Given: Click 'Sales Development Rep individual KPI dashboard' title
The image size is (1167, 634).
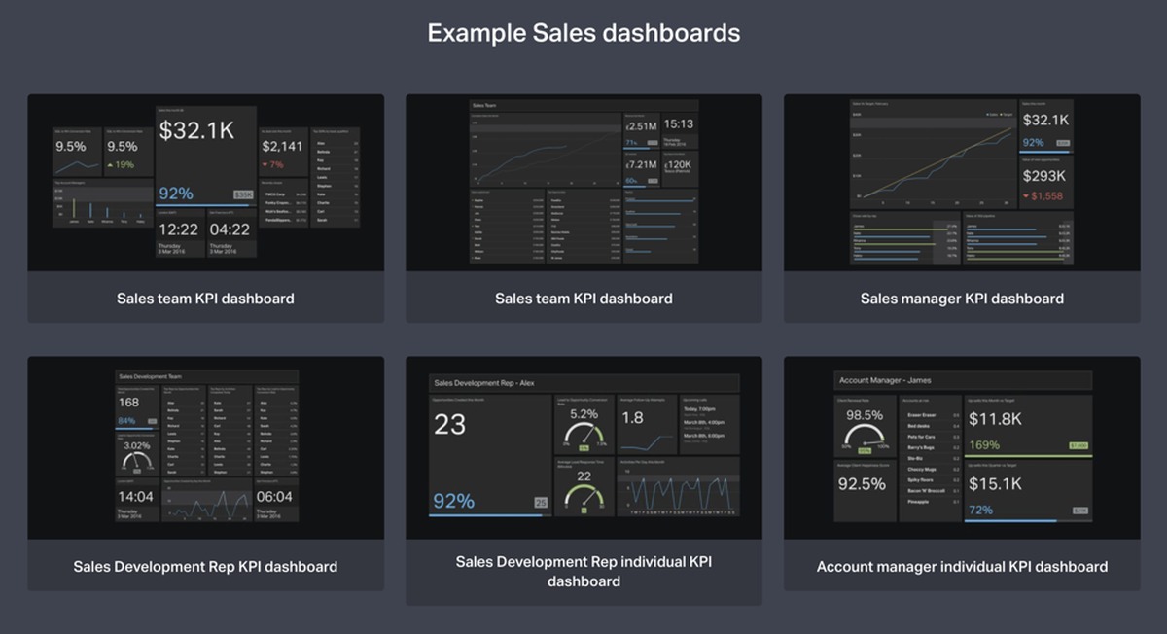Looking at the screenshot, I should (583, 572).
